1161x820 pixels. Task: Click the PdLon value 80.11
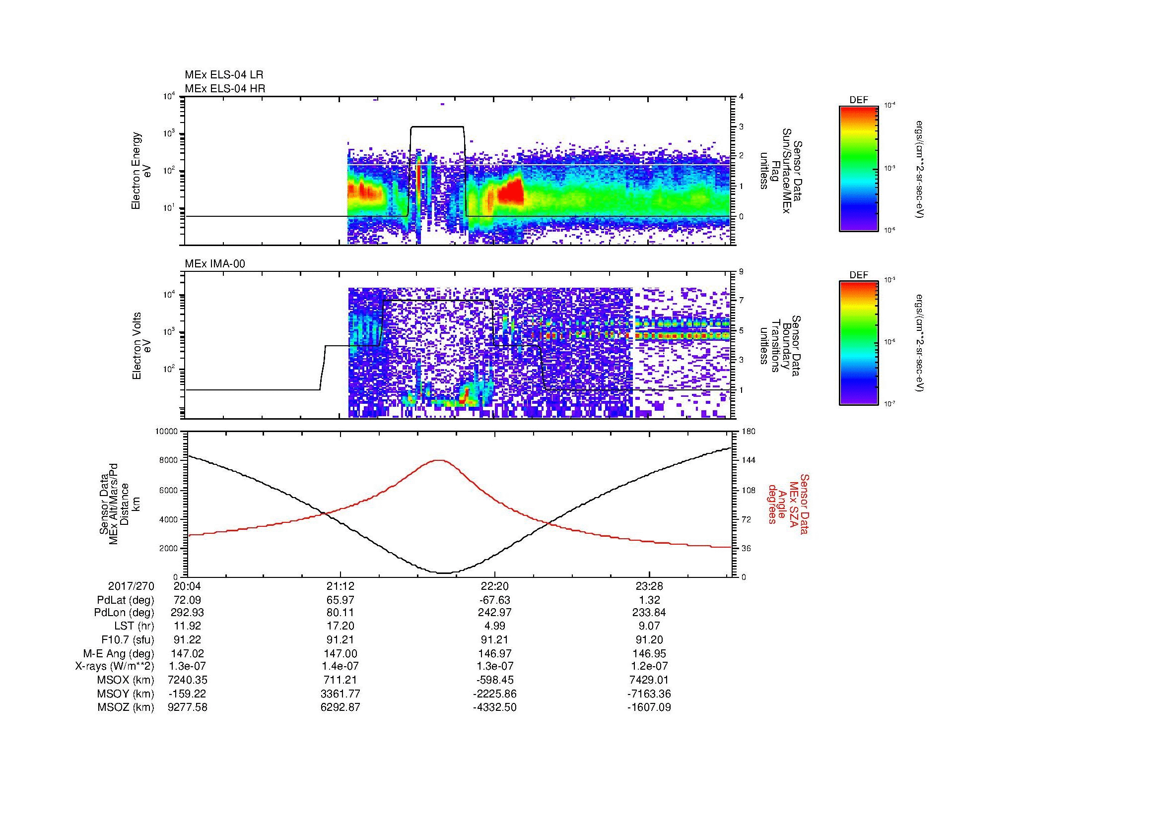(341, 613)
